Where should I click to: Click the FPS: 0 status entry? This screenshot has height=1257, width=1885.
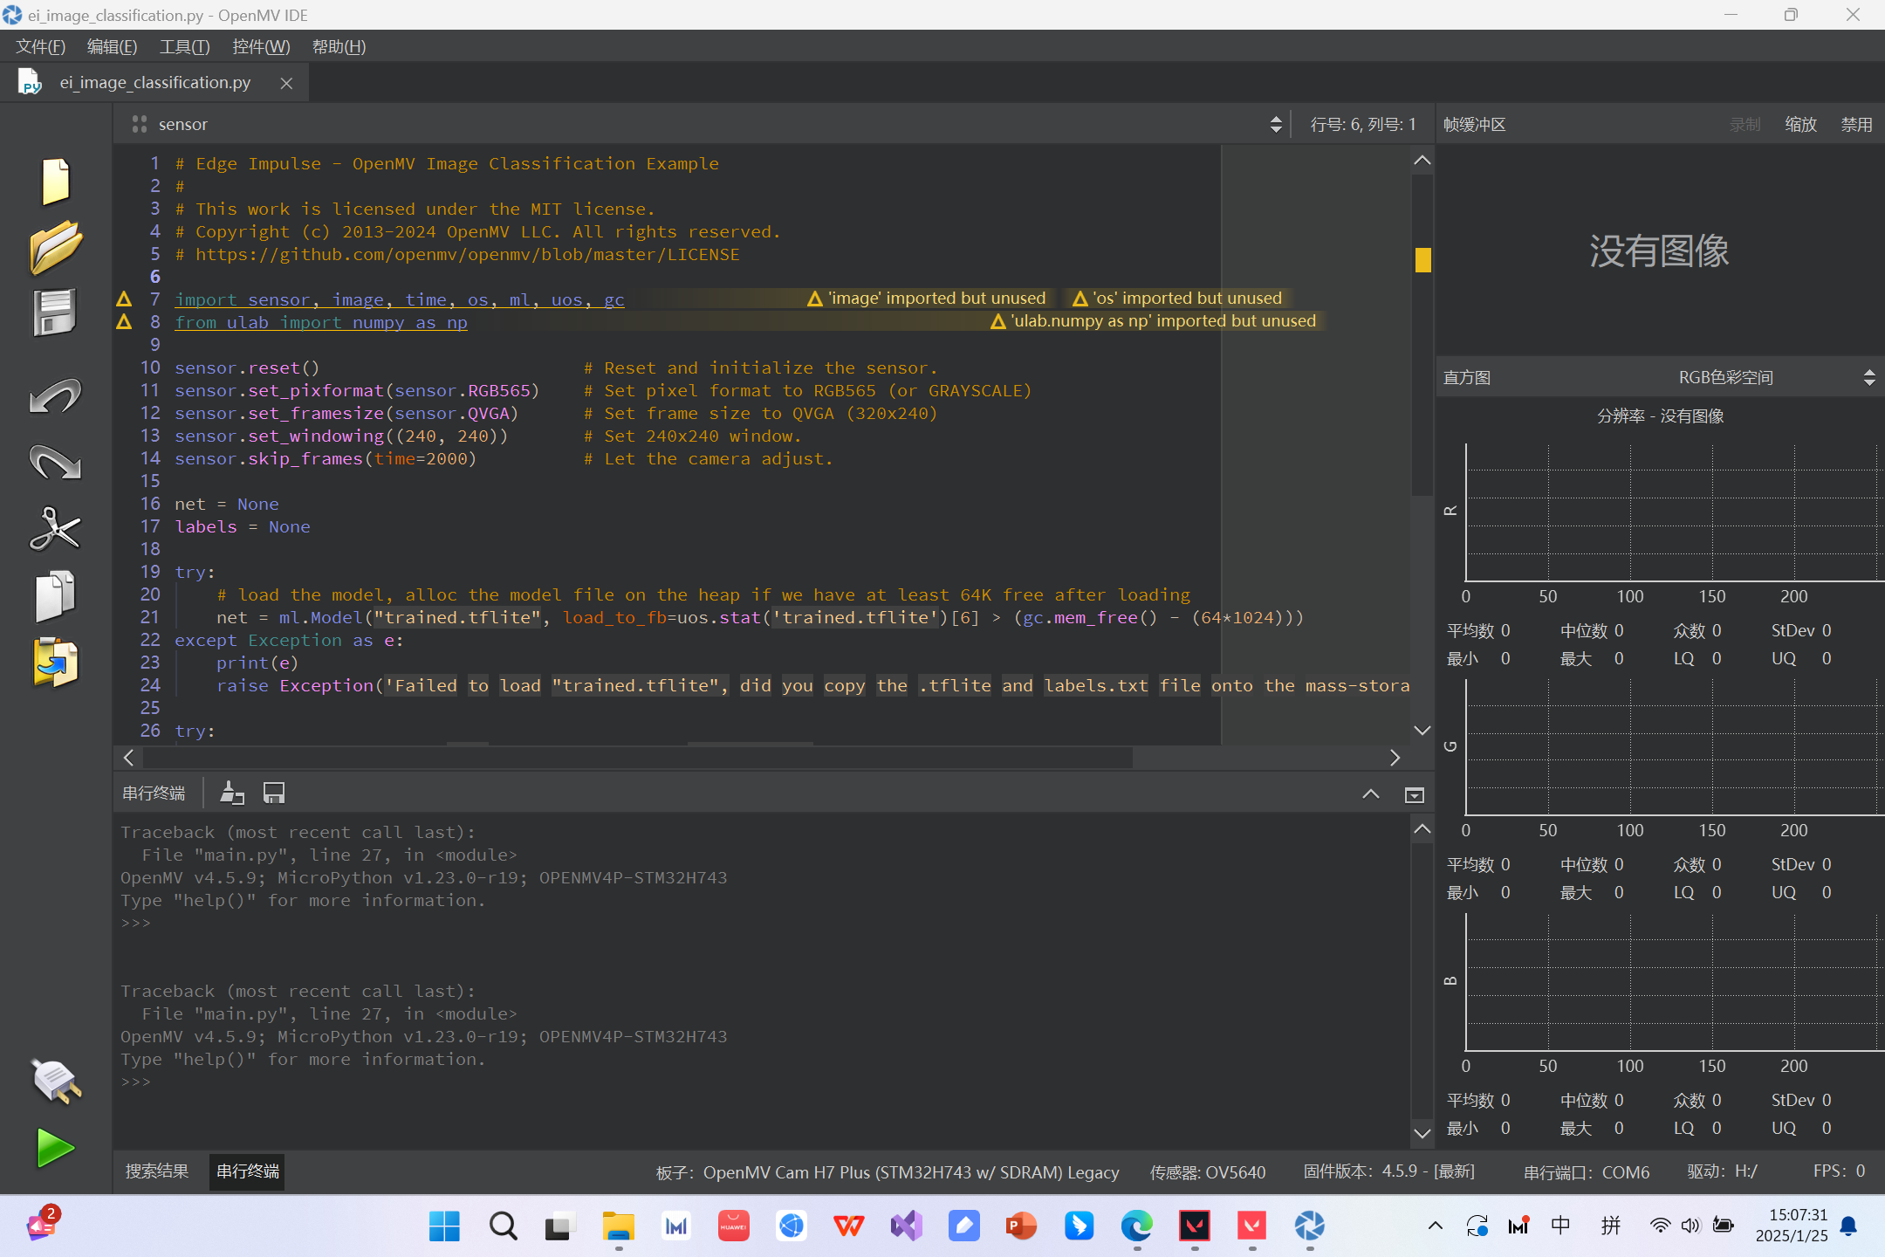point(1840,1171)
